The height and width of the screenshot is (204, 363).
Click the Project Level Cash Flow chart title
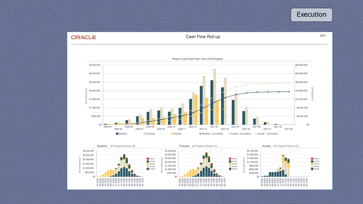pyautogui.click(x=197, y=59)
